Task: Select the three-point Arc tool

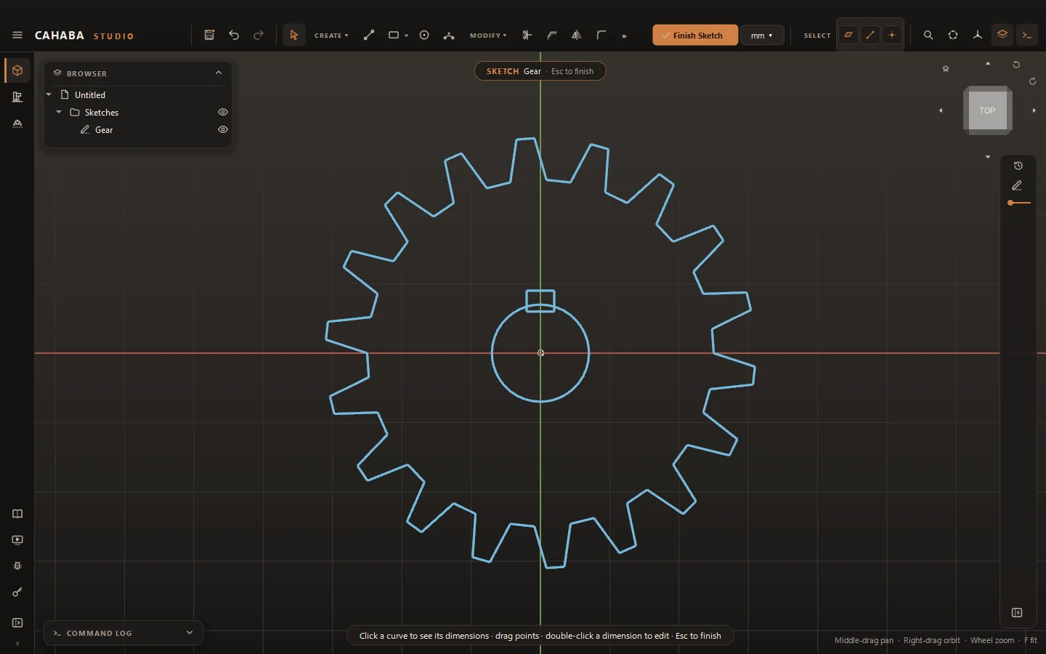Action: 449,35
